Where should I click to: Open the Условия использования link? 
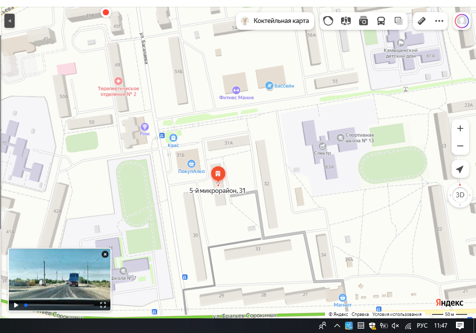pyautogui.click(x=397, y=314)
